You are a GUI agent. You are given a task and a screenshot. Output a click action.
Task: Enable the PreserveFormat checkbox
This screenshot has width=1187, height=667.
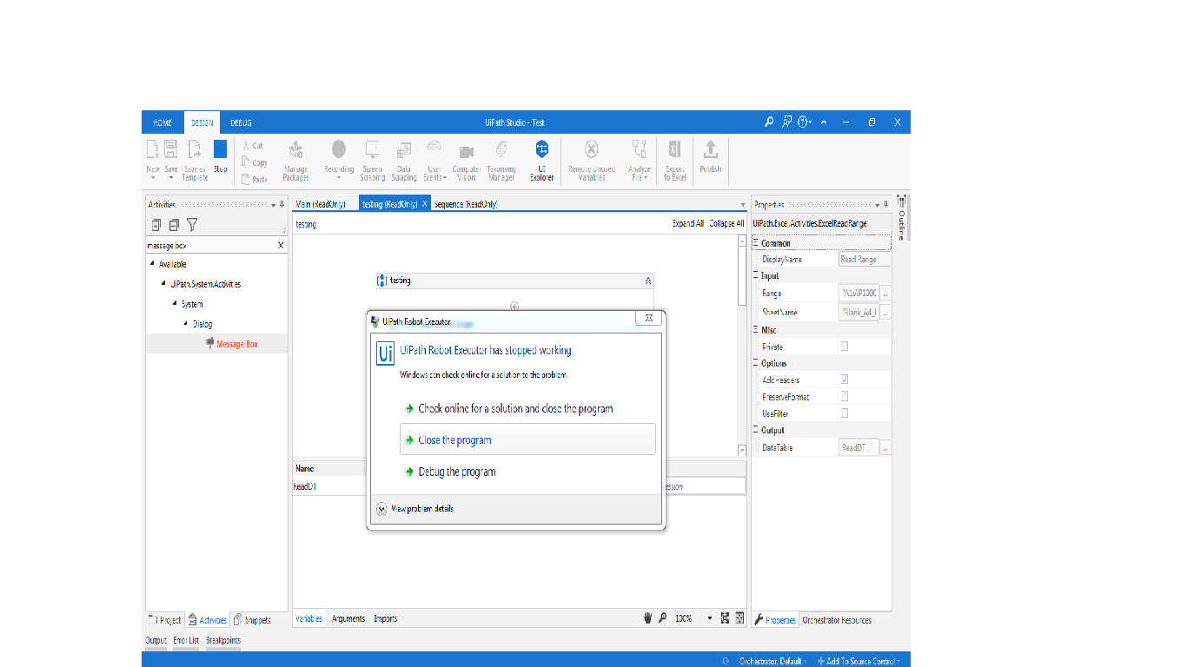(843, 396)
